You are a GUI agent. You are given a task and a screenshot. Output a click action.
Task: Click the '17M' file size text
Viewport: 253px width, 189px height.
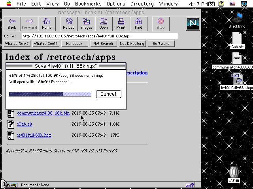pos(114,135)
